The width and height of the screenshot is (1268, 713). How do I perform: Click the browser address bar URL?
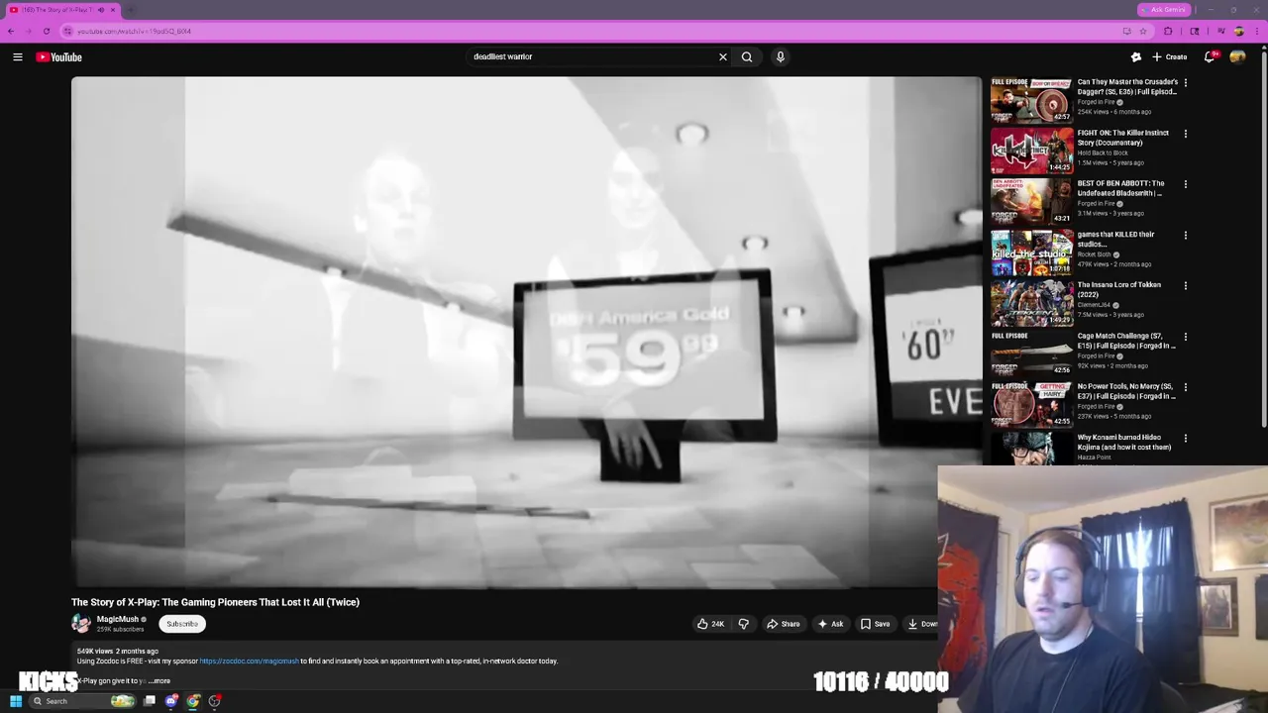pos(134,31)
